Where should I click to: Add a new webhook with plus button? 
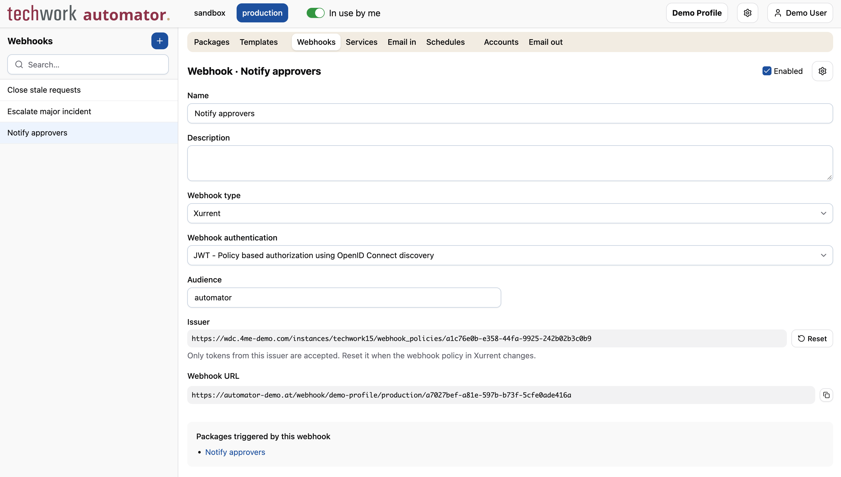point(160,41)
